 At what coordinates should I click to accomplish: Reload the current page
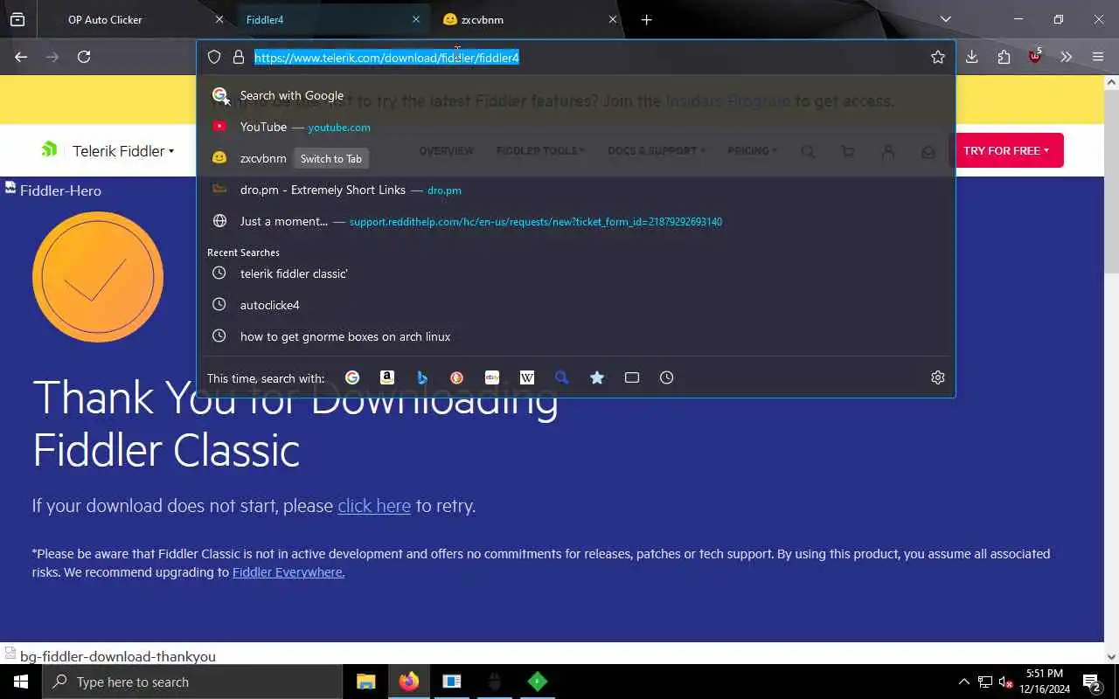click(x=84, y=57)
